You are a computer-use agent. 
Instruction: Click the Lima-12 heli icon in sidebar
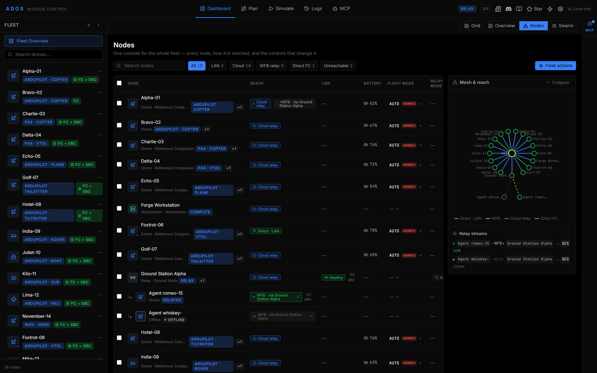[x=13, y=300]
